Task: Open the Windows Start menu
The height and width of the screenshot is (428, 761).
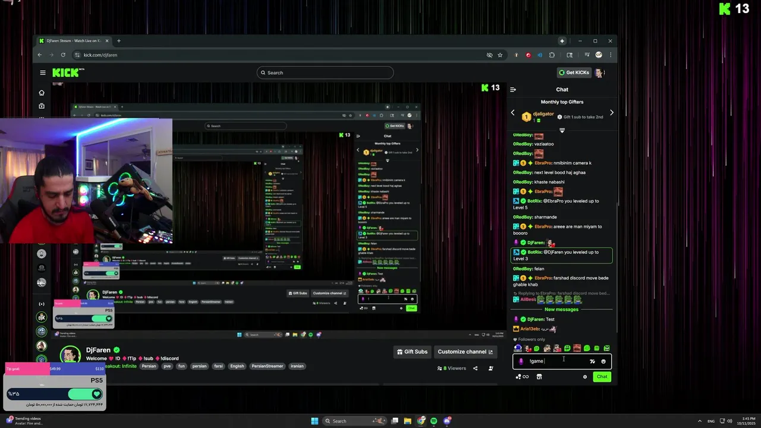Action: tap(315, 421)
